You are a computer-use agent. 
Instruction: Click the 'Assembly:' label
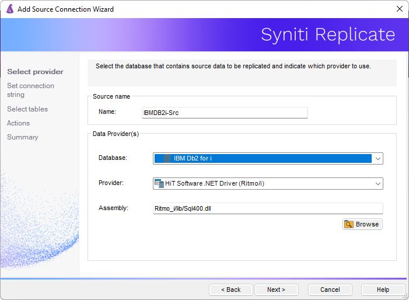tap(113, 208)
